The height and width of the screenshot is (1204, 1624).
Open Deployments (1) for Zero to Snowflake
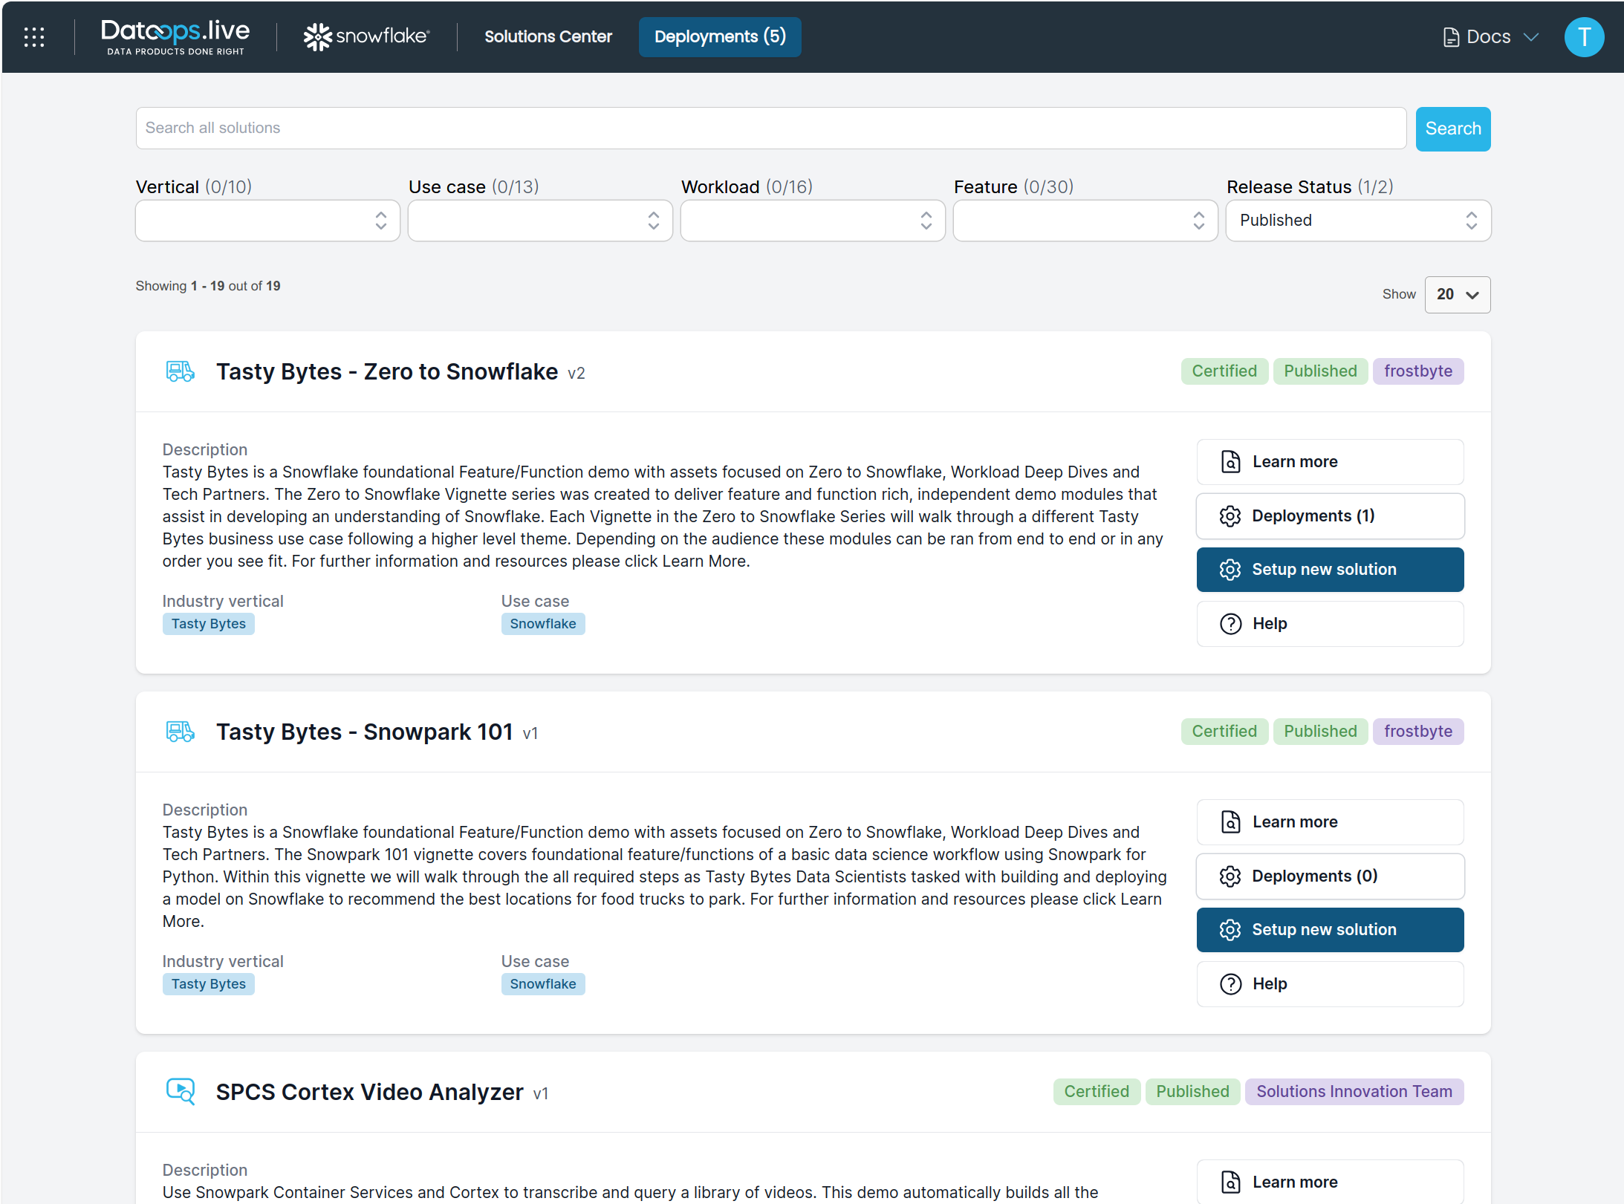pos(1329,516)
